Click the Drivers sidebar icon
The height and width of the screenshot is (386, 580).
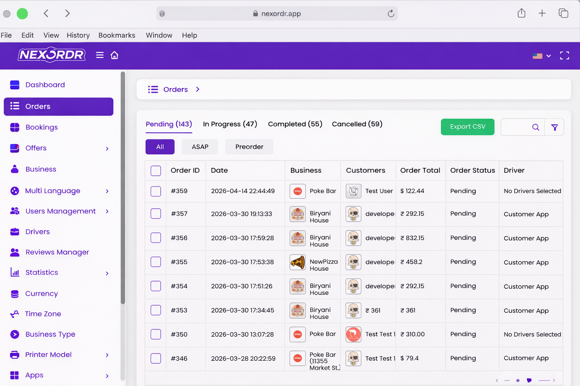coord(15,232)
